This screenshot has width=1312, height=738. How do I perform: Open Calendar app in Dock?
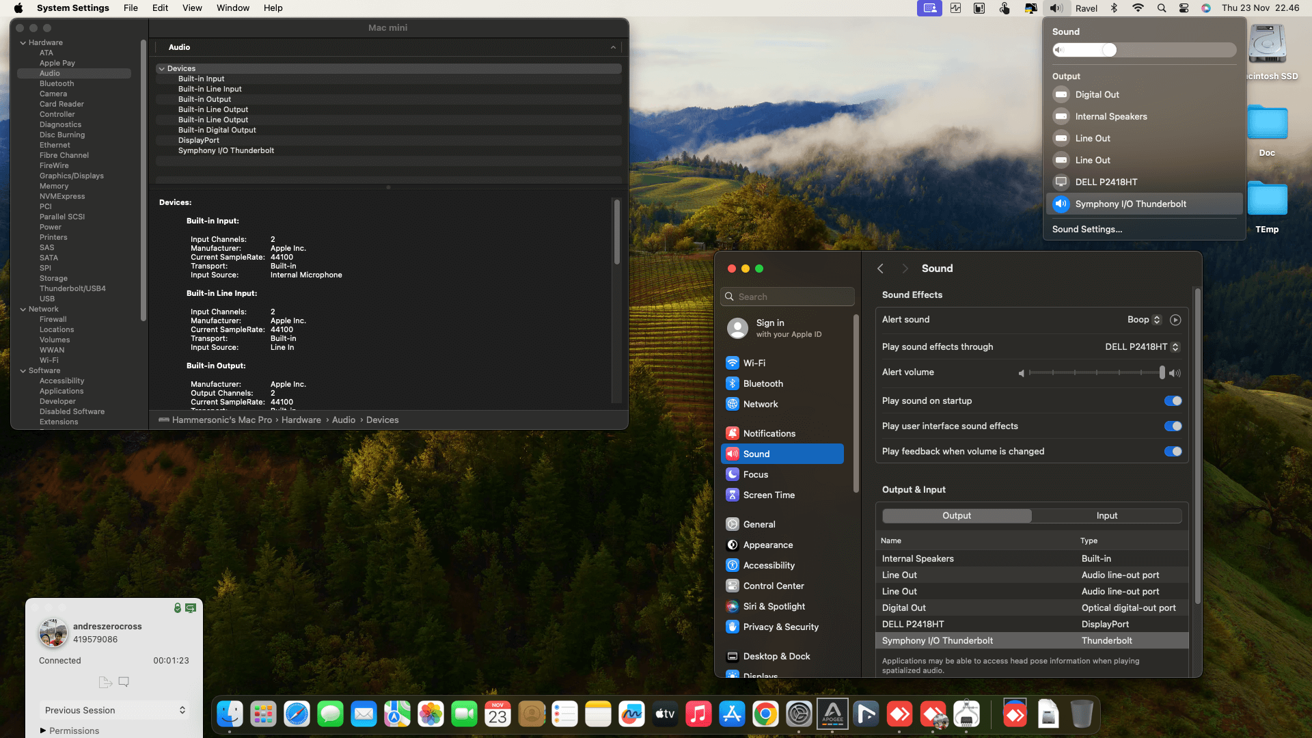[x=497, y=715]
